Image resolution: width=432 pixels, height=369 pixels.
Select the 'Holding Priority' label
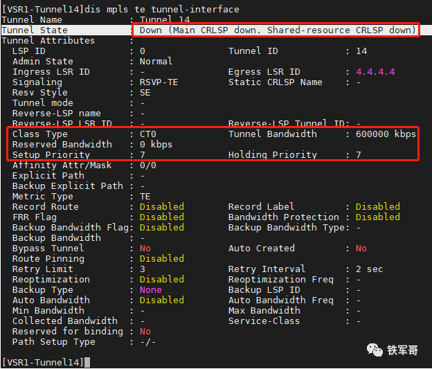pos(273,155)
